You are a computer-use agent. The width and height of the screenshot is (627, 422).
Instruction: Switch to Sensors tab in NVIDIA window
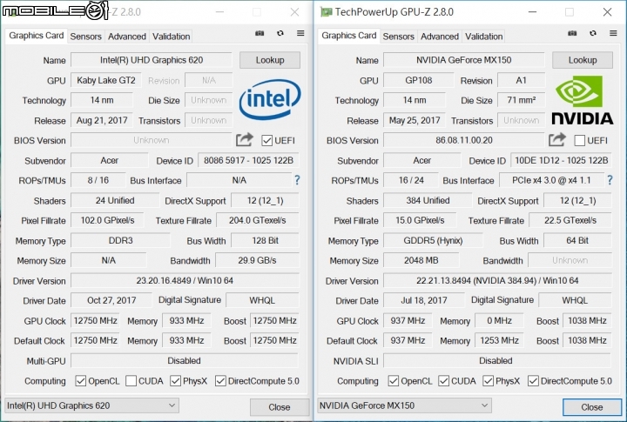[399, 37]
